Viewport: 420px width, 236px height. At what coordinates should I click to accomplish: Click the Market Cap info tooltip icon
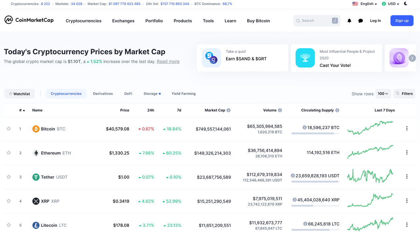point(229,110)
